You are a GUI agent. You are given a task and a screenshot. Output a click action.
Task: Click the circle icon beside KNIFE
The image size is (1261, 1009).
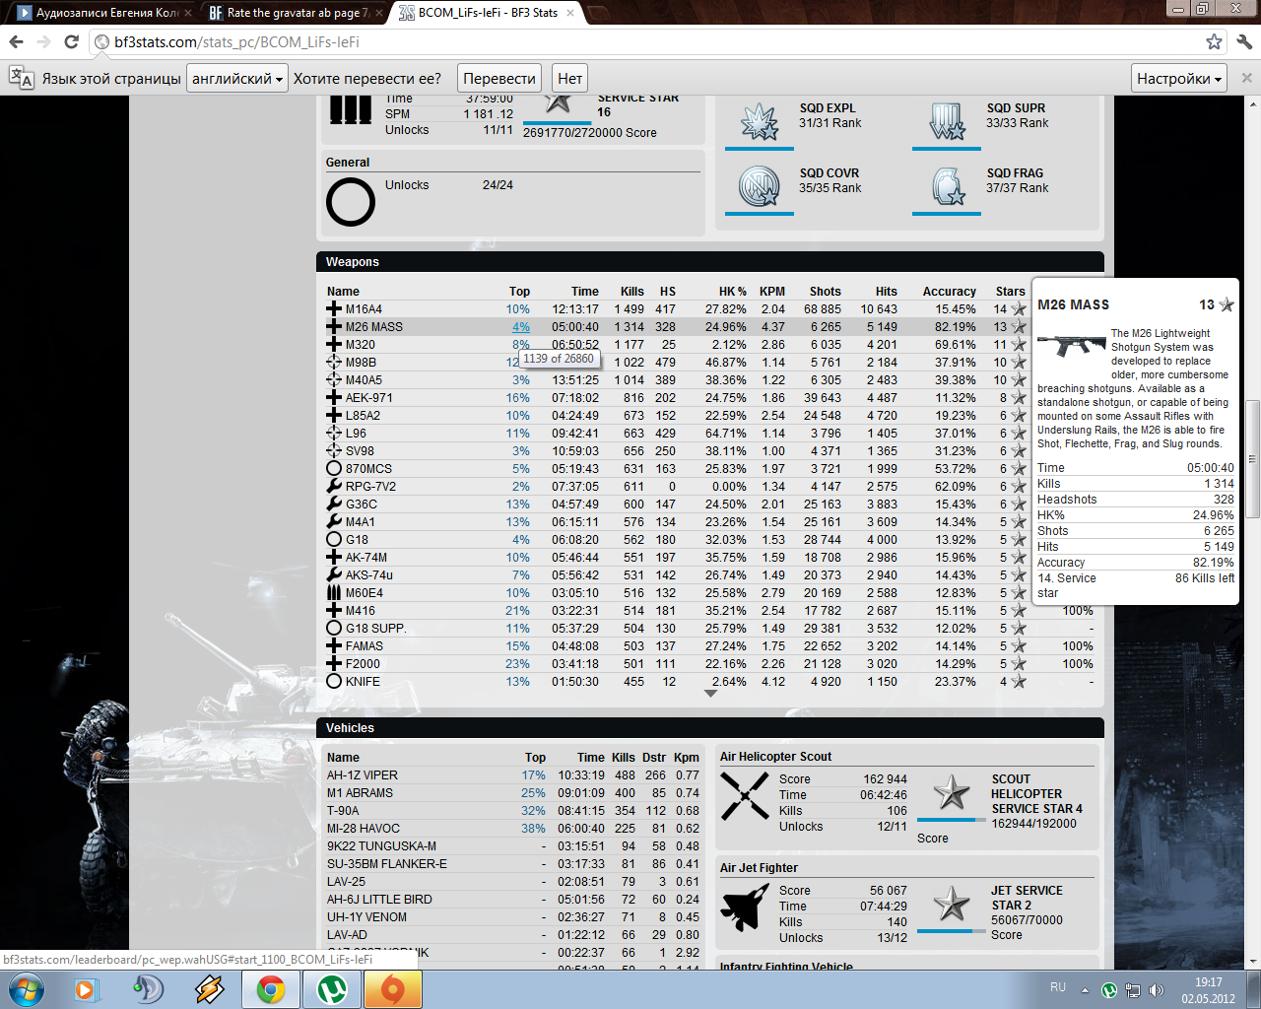point(334,682)
